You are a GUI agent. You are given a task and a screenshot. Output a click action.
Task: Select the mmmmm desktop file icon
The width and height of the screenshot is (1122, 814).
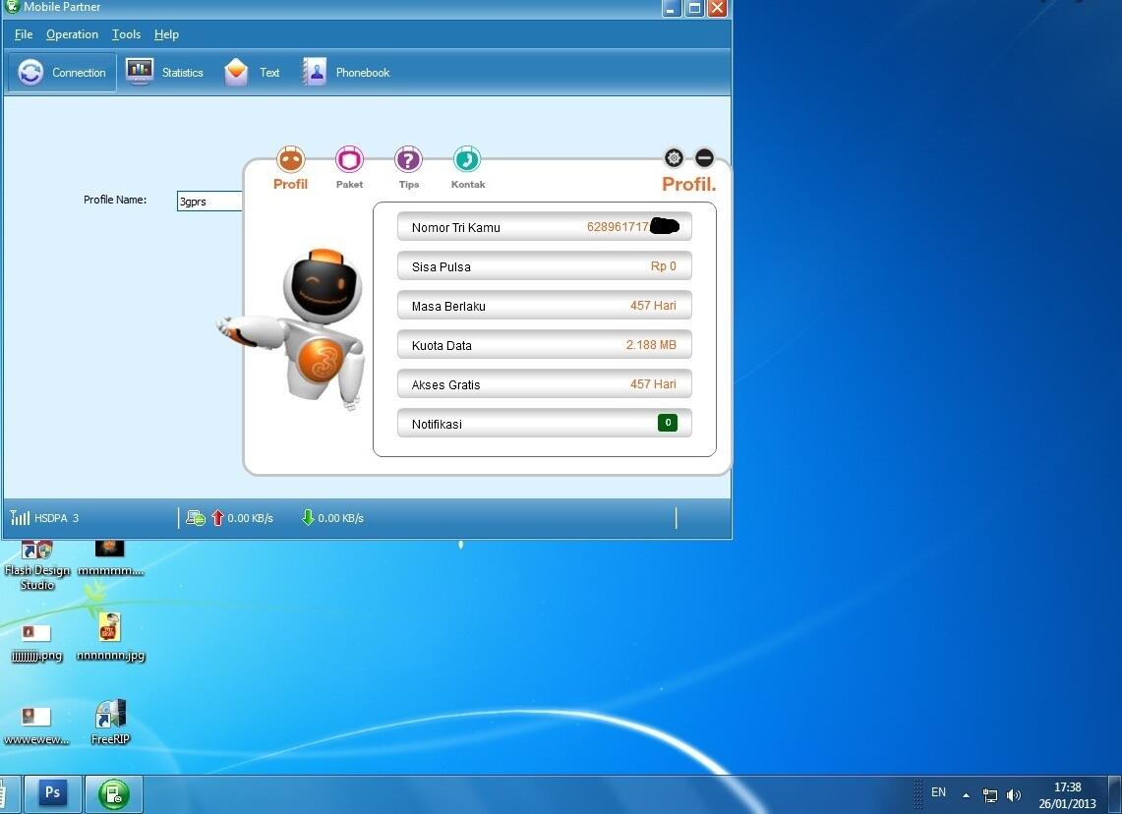(110, 558)
